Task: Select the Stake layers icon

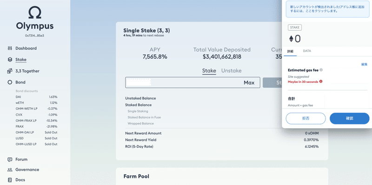Action: [x=10, y=60]
